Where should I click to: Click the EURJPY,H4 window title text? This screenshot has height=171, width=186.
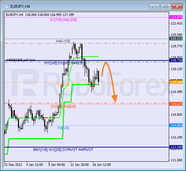coord(20,7)
